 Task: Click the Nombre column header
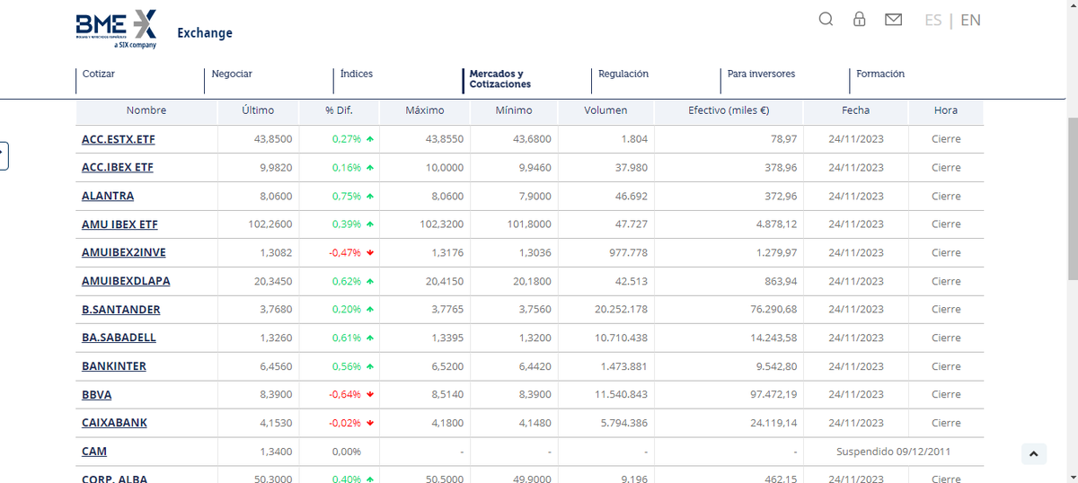point(146,110)
